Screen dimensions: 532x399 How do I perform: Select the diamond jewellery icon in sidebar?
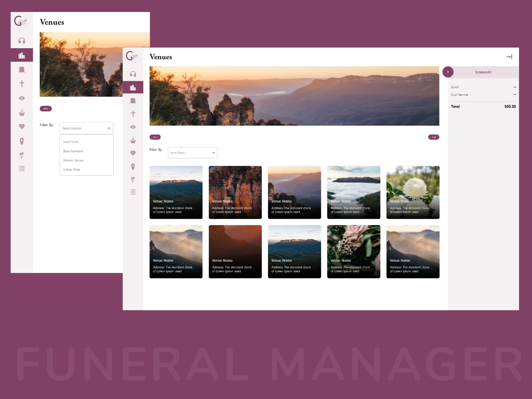point(133,153)
